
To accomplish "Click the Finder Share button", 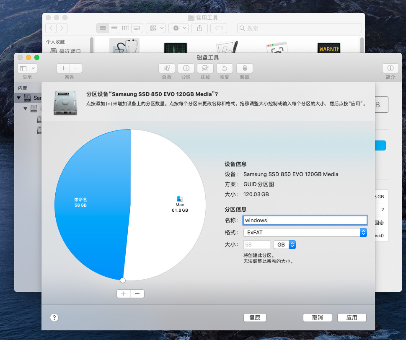I will click(199, 28).
